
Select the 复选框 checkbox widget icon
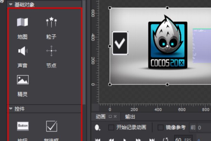point(52,126)
